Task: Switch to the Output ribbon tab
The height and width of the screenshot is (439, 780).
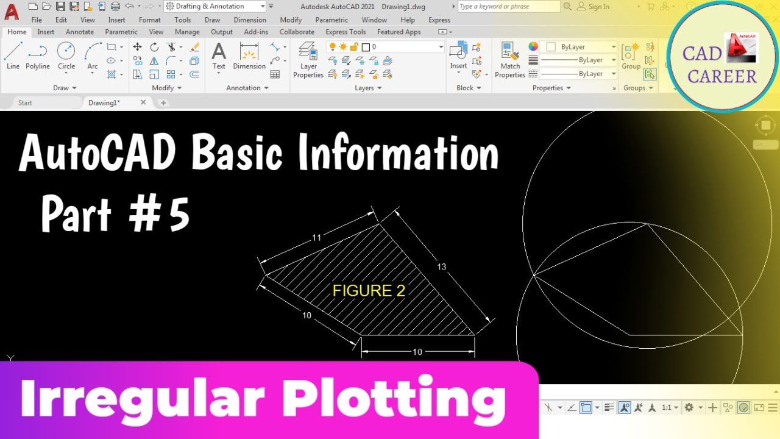Action: point(222,32)
